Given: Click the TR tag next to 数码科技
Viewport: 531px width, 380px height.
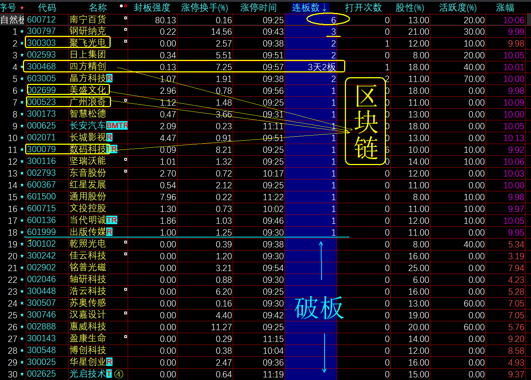Looking at the screenshot, I should (x=112, y=149).
